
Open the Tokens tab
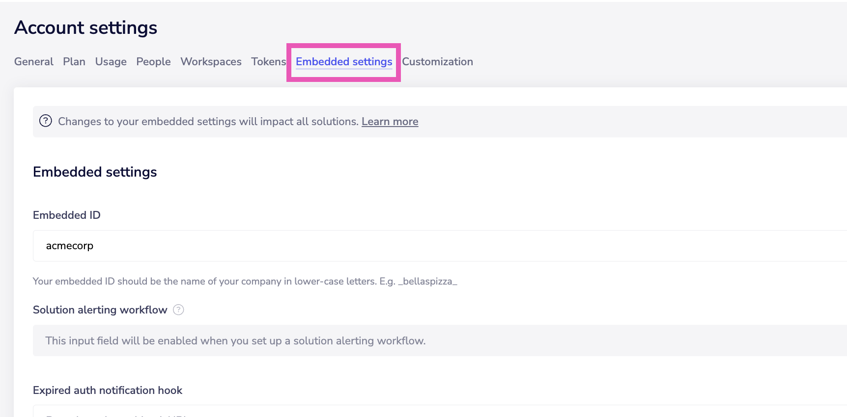(268, 62)
